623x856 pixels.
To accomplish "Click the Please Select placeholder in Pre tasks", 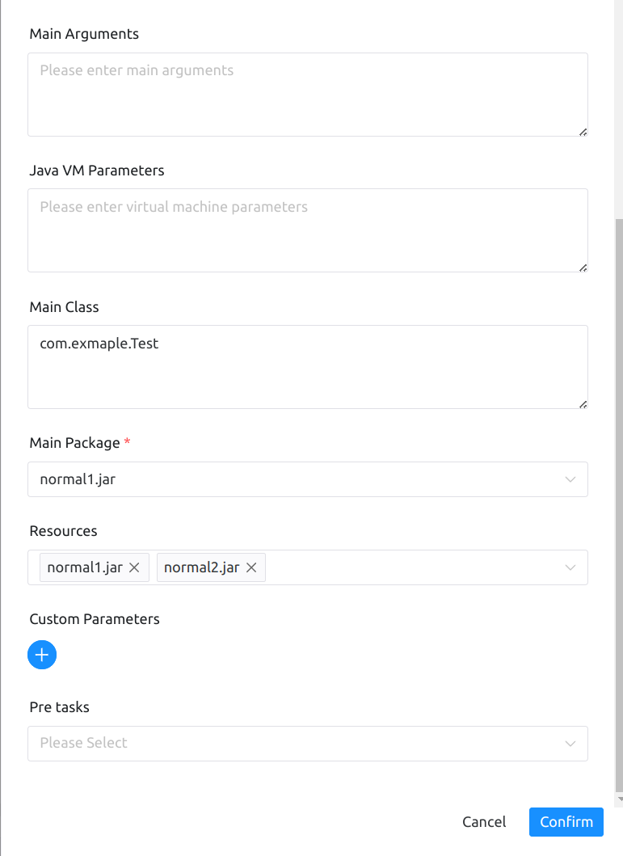I will coord(84,743).
